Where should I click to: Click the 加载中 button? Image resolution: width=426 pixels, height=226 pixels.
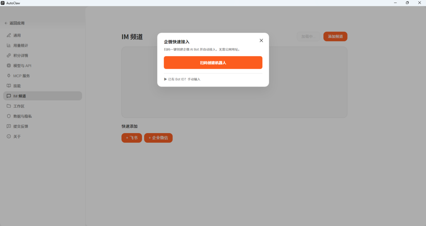(308, 37)
